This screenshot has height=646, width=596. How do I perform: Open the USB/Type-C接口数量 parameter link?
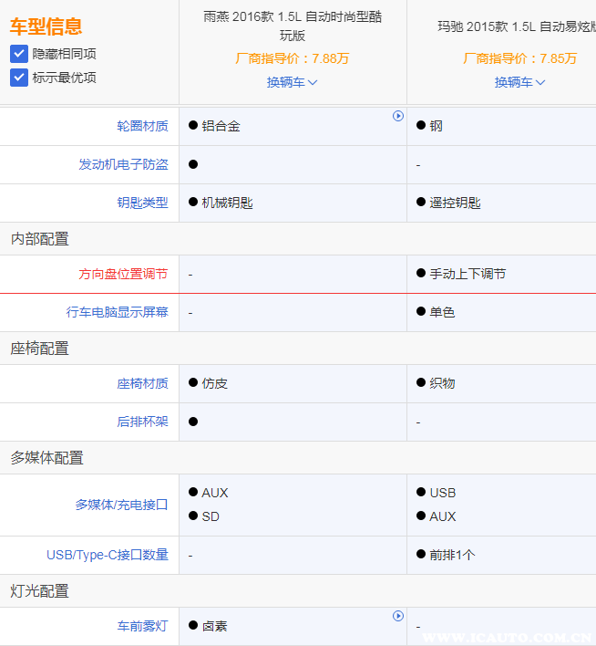(108, 555)
